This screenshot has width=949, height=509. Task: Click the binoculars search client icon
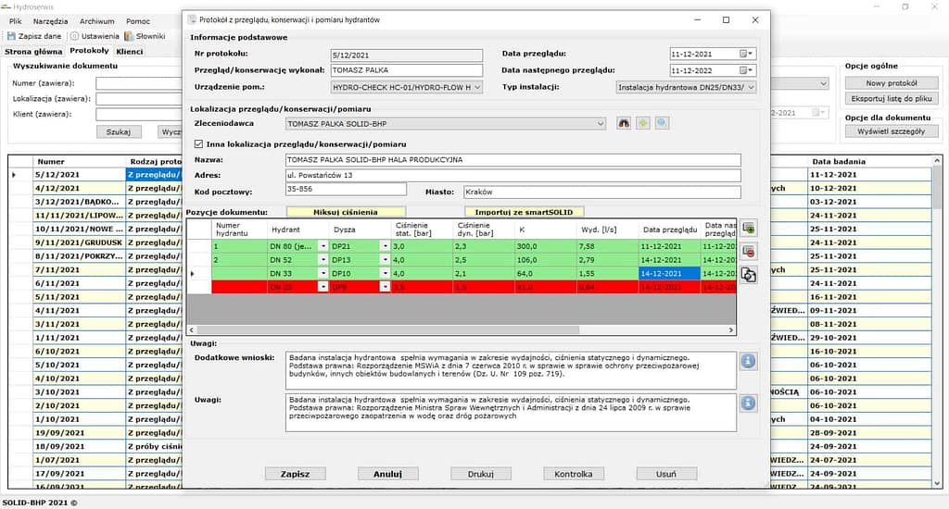[624, 123]
